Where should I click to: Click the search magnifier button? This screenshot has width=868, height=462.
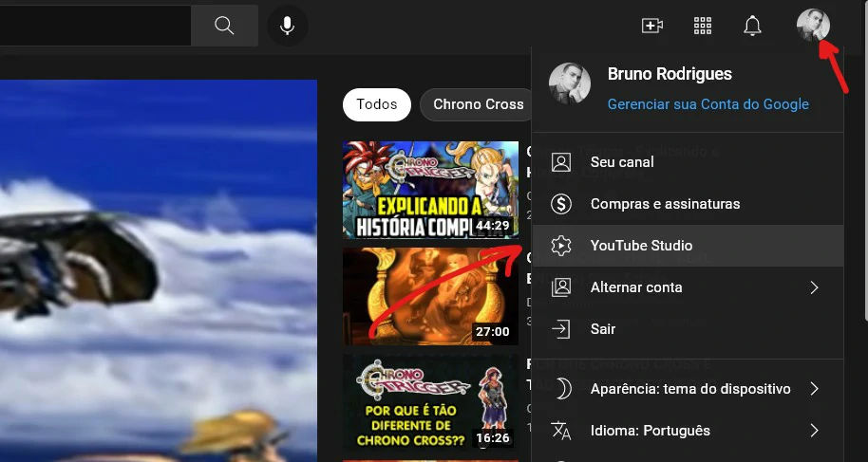click(224, 26)
